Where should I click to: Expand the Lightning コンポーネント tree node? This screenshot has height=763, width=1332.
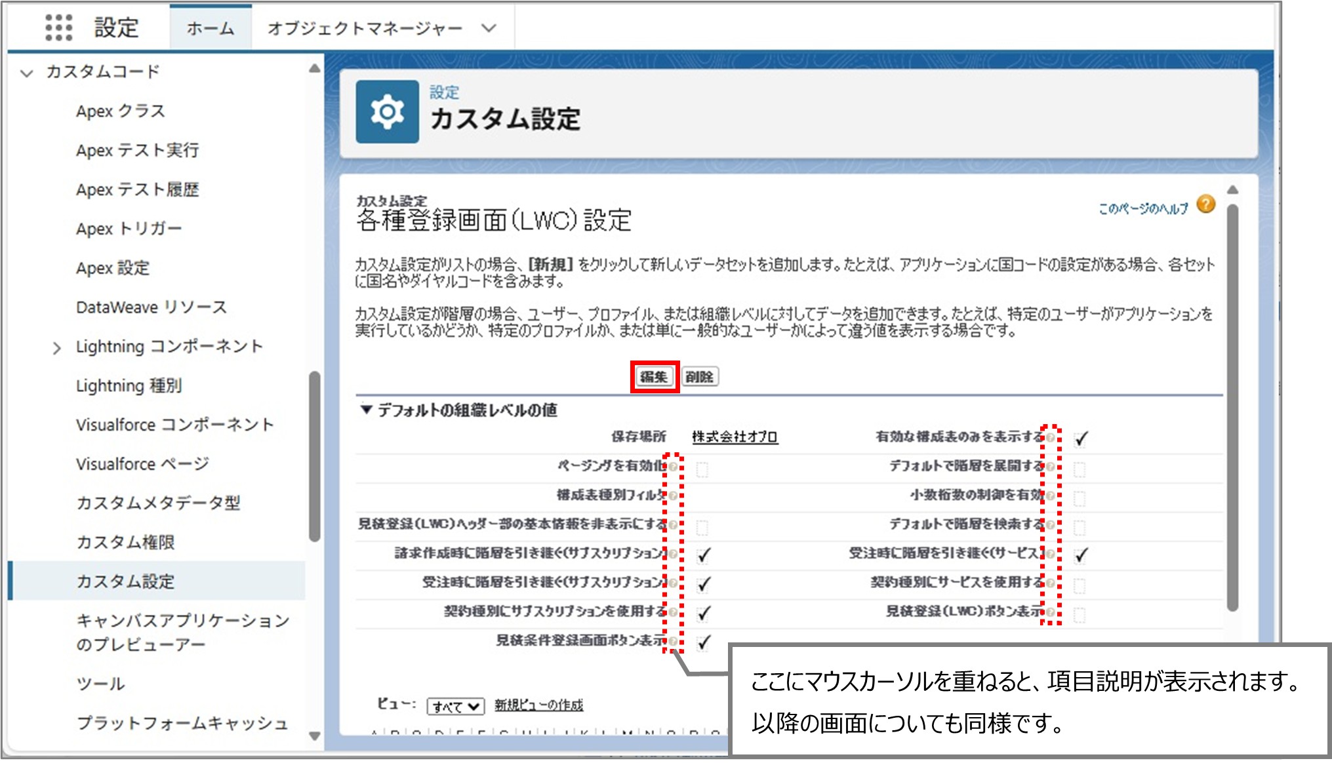[56, 347]
